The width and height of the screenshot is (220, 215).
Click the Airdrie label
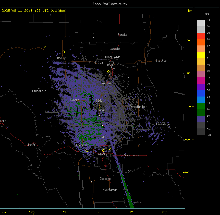click(x=103, y=137)
